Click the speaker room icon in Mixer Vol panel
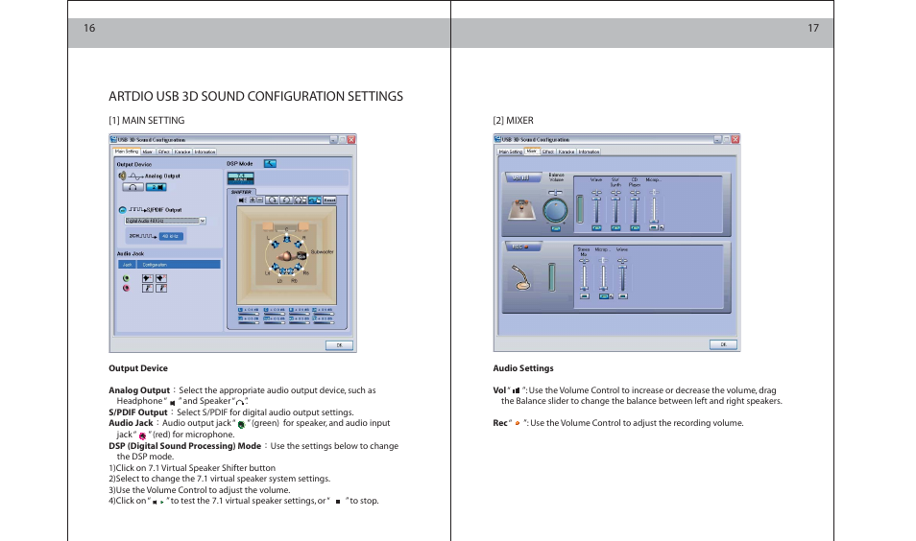This screenshot has height=541, width=916. pos(521,209)
